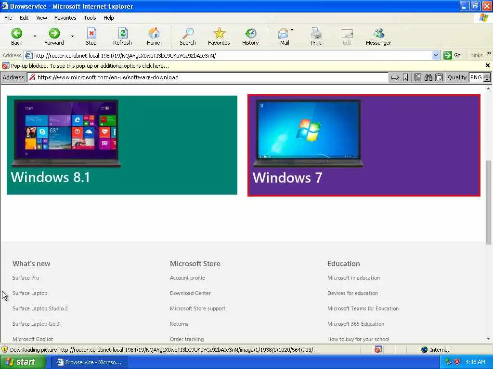Open the Account profile link
Viewport: 493px width, 369px height.
pyautogui.click(x=187, y=278)
